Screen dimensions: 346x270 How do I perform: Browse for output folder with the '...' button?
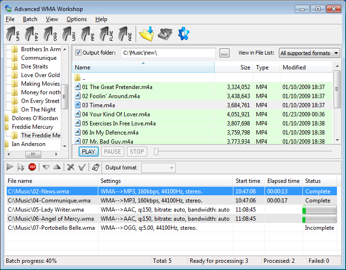click(x=224, y=53)
